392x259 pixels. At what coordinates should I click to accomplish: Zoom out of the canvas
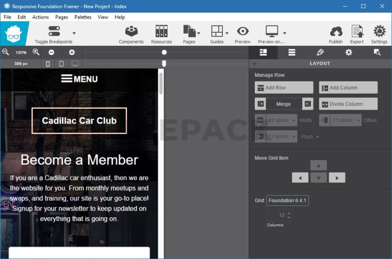pyautogui.click(x=6, y=52)
